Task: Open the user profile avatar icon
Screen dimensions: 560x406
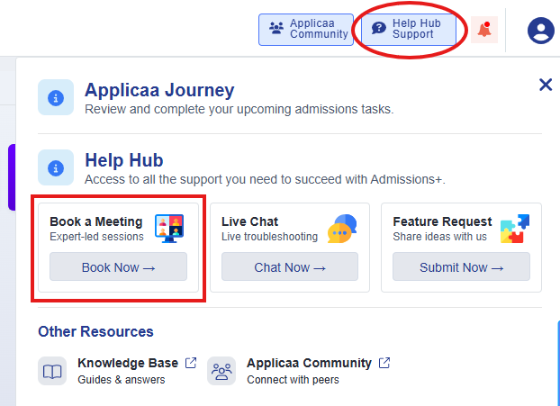Action: (541, 31)
